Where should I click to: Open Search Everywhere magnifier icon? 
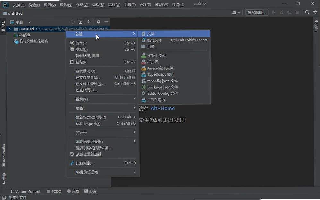click(307, 13)
